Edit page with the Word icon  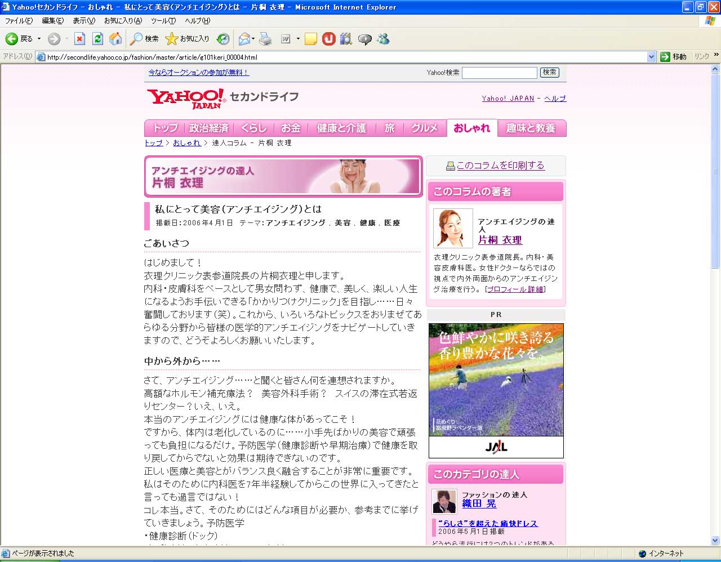click(286, 39)
